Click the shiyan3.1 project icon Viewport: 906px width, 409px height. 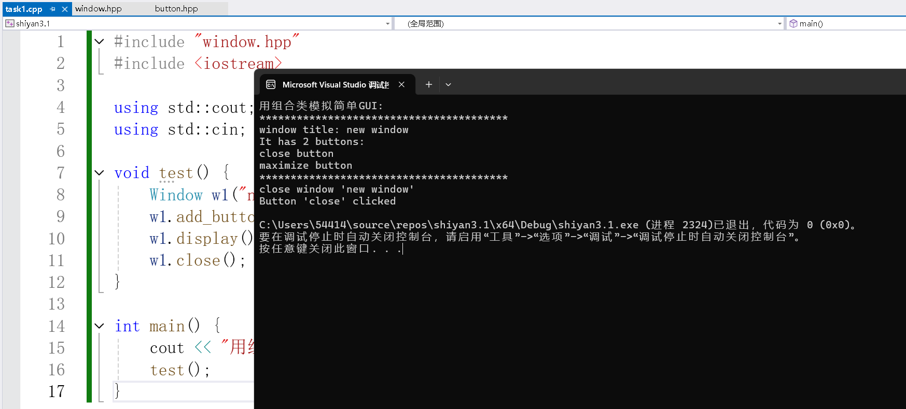(9, 23)
